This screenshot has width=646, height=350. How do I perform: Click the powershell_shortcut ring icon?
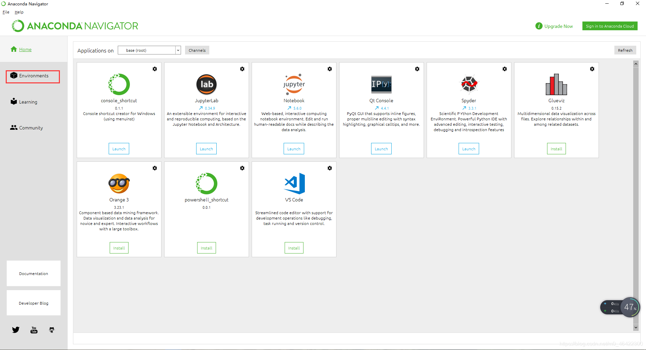pos(207,184)
